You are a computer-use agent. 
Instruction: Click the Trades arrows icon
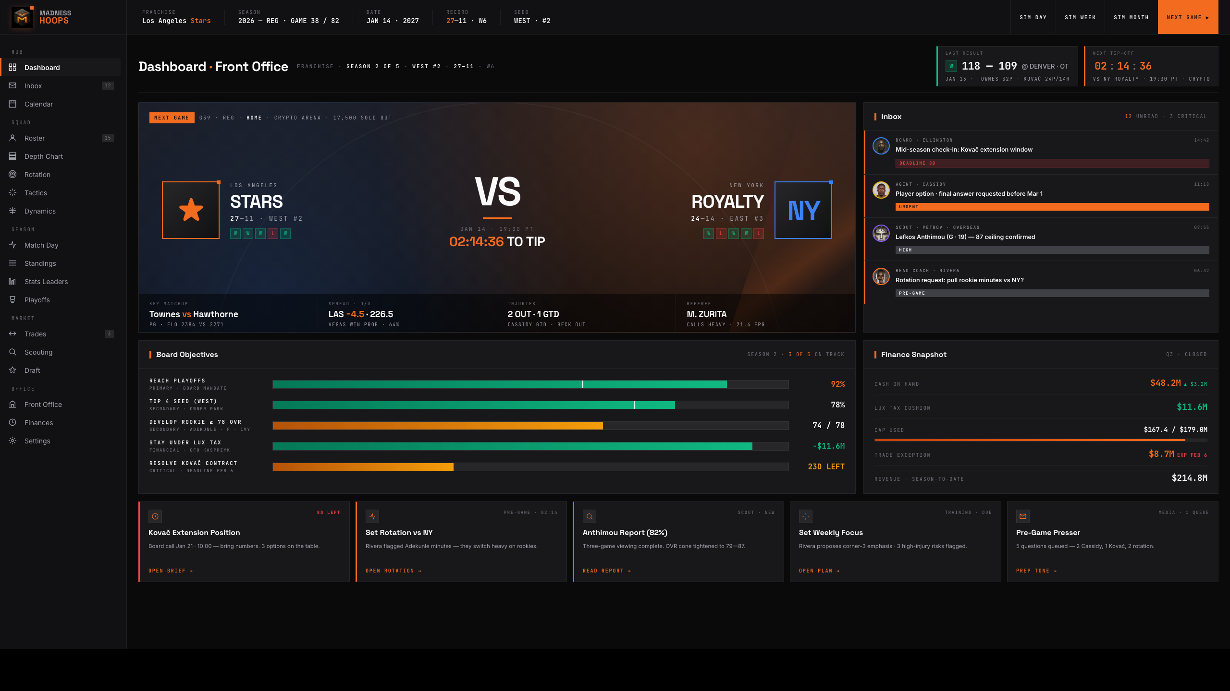tap(12, 334)
